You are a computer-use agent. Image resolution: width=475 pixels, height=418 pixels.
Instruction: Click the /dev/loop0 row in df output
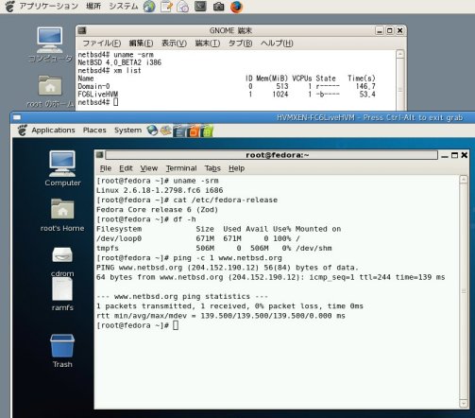point(198,238)
